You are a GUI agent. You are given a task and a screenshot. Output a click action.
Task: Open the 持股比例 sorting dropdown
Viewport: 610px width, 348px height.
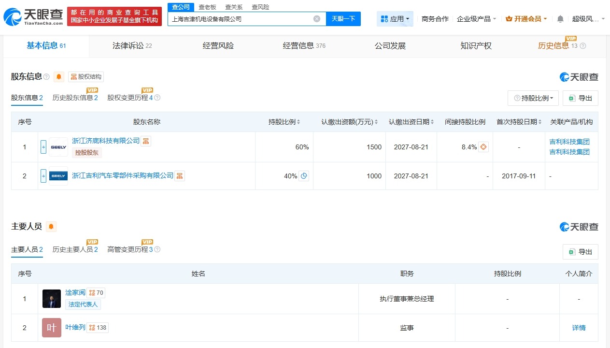point(533,98)
